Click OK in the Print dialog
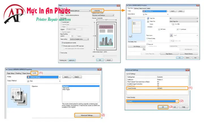Screen dimensions: 204x127 tap(100, 60)
